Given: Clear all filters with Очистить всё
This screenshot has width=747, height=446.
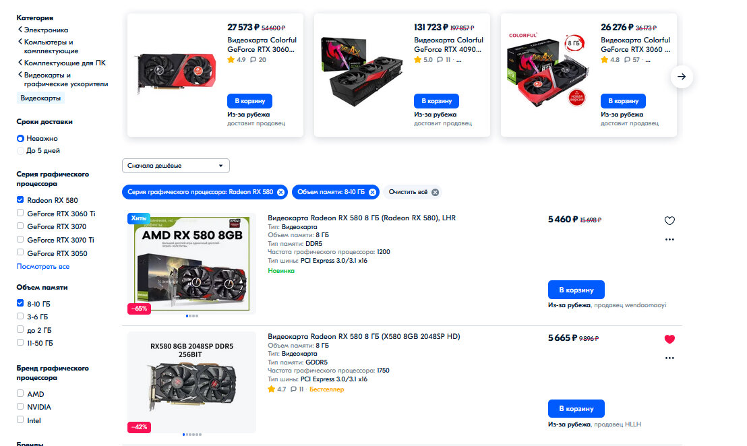Looking at the screenshot, I should (x=413, y=192).
